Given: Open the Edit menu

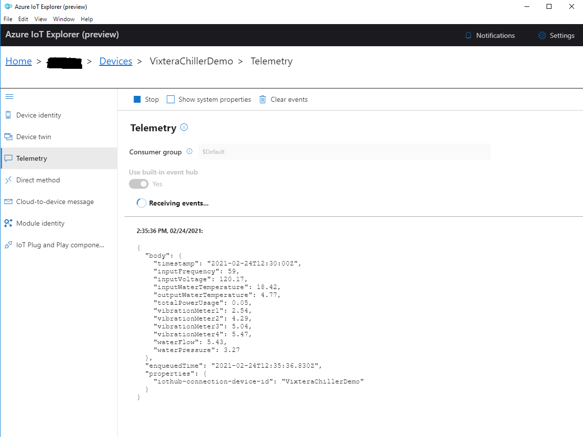Looking at the screenshot, I should tap(23, 19).
